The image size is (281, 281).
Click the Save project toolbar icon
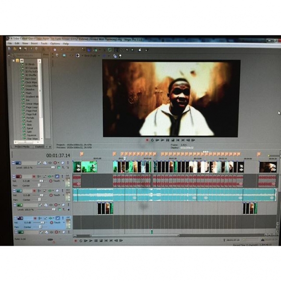point(20,49)
